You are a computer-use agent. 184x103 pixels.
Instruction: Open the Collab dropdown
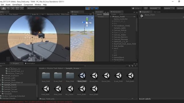pyautogui.click(x=137, y=8)
